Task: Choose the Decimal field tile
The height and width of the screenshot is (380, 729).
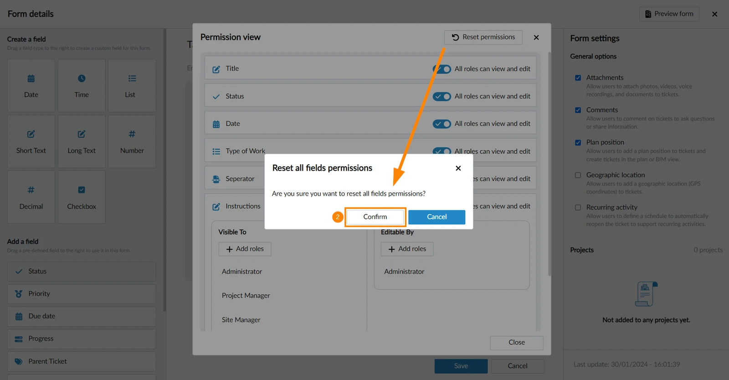Action: tap(31, 197)
